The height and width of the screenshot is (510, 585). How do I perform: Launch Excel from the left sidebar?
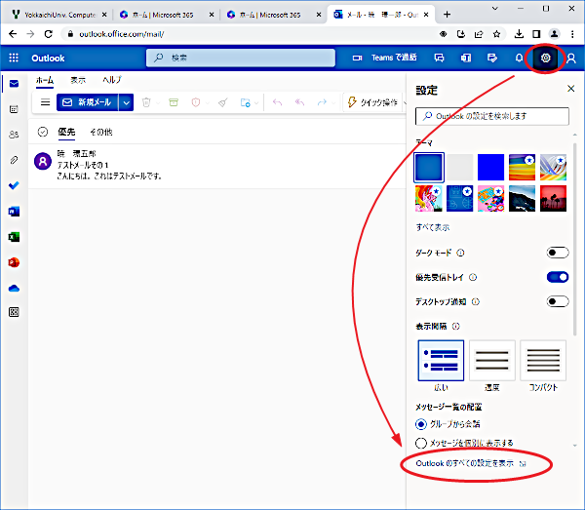click(x=14, y=237)
